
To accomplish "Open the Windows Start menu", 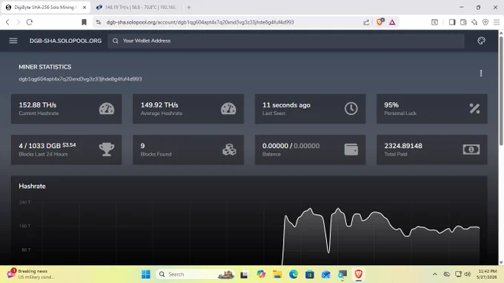I will point(146,274).
